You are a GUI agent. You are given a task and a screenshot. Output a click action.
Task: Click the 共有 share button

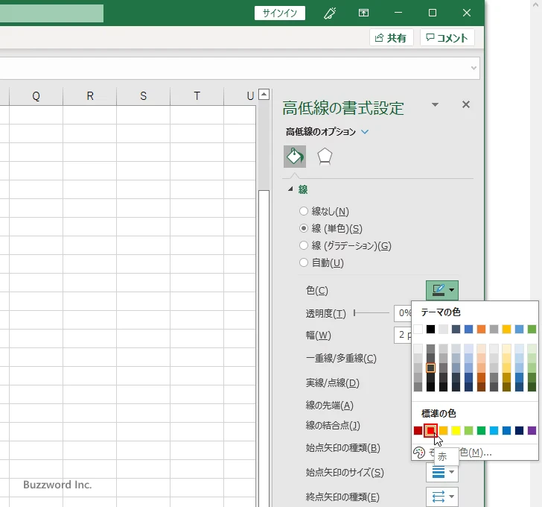pos(392,38)
